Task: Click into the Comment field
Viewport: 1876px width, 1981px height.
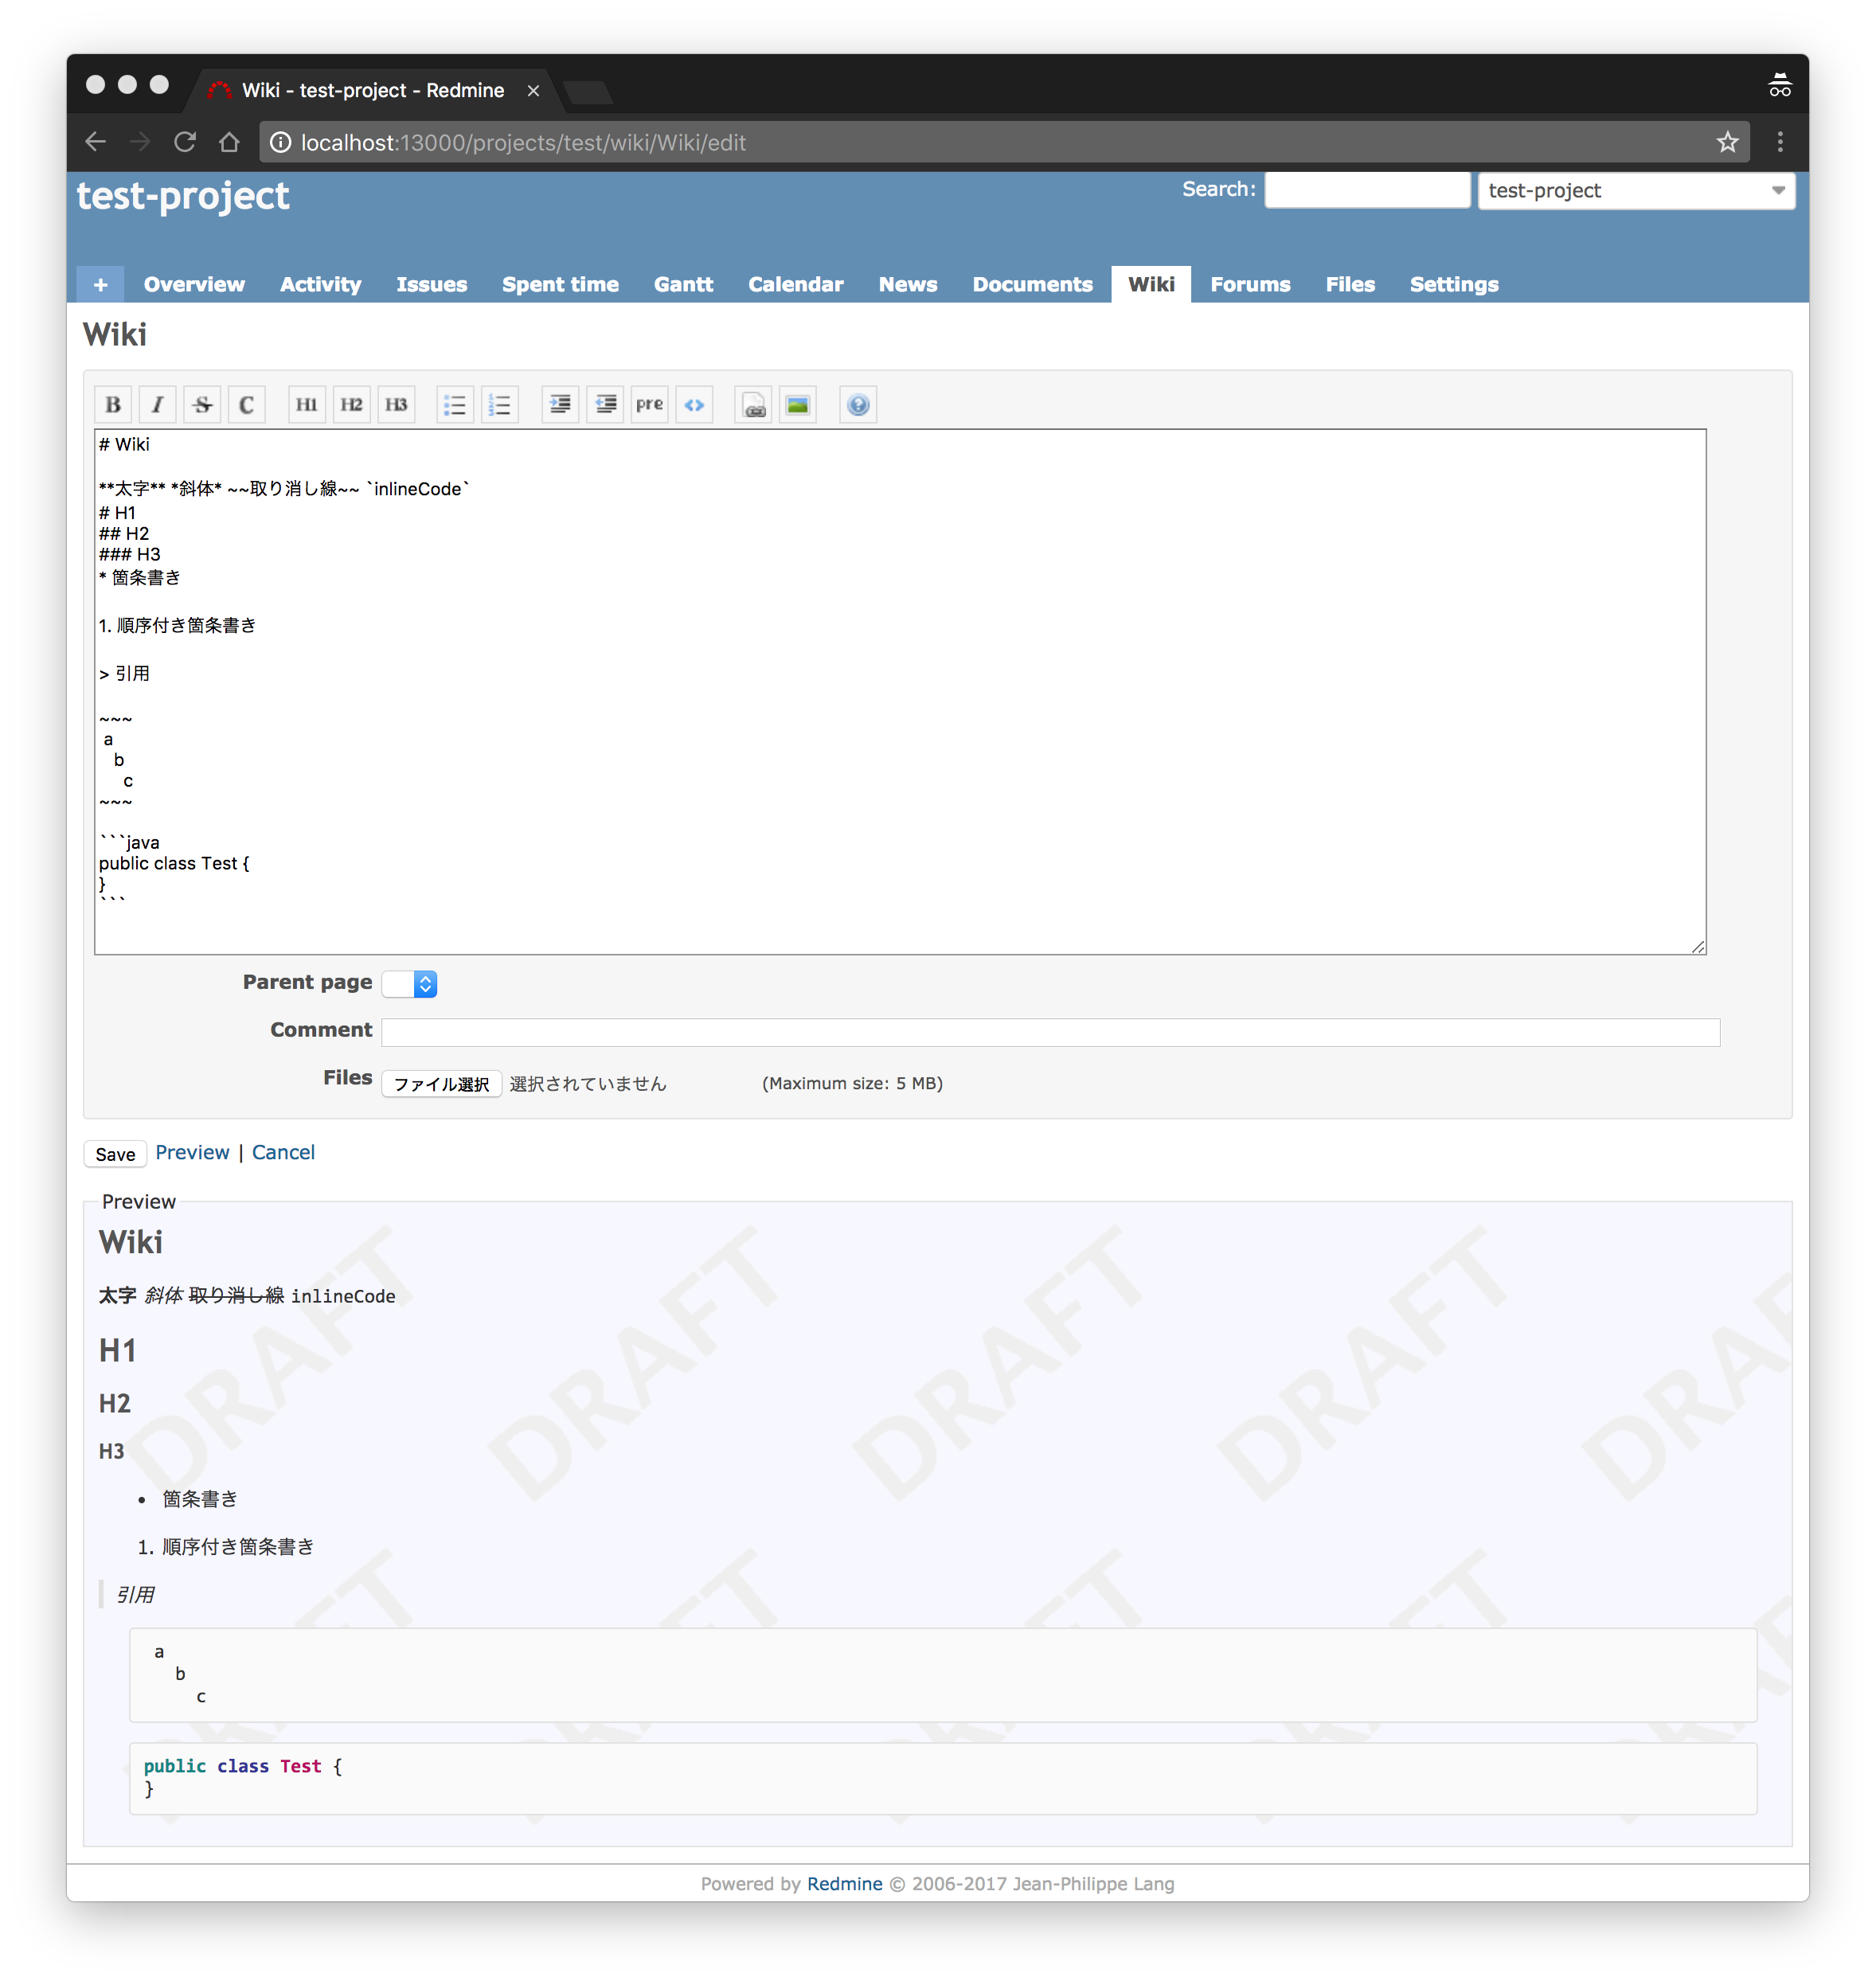Action: click(x=1050, y=1032)
